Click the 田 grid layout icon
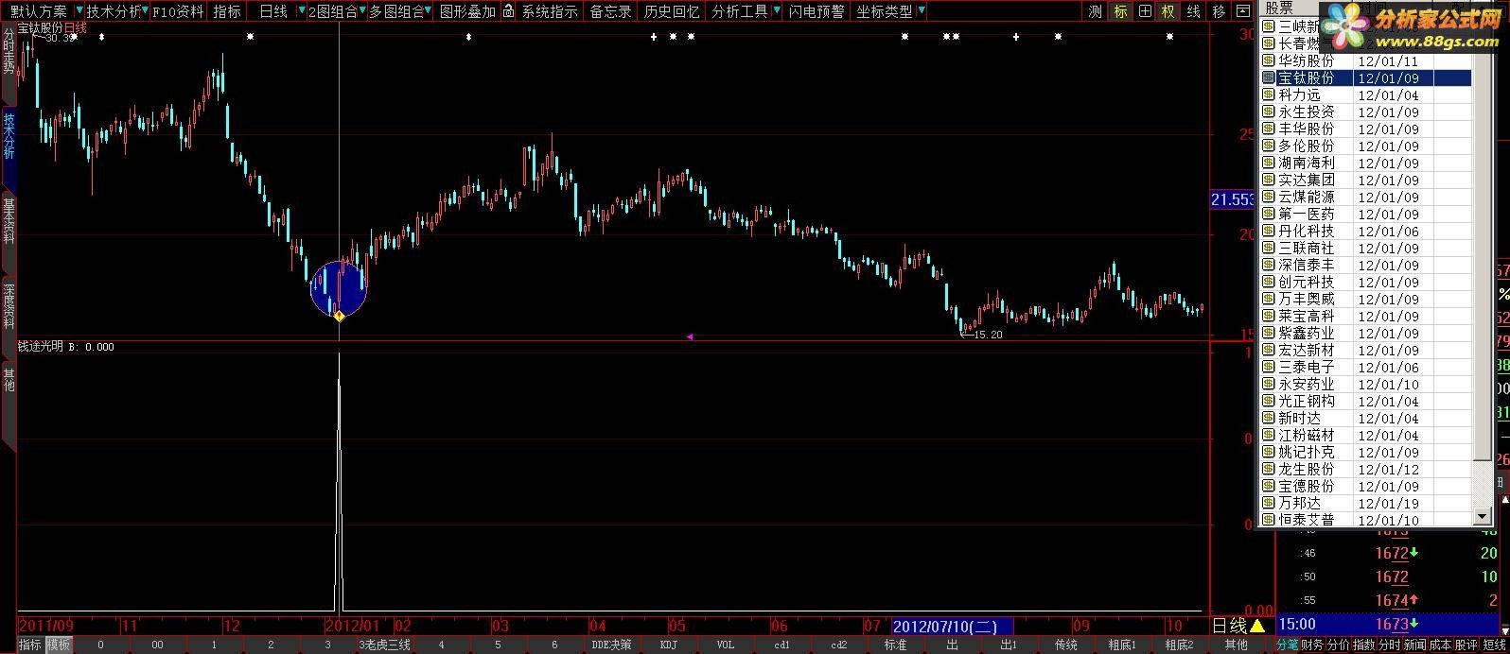This screenshot has height=654, width=1510. pos(1145,11)
